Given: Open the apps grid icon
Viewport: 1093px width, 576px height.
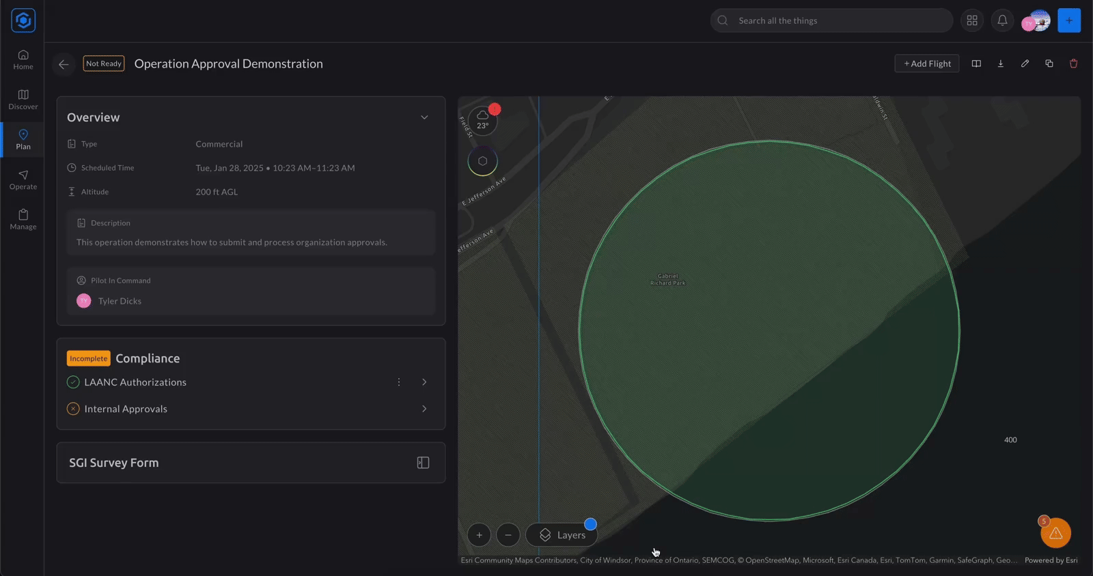Looking at the screenshot, I should pos(972,20).
